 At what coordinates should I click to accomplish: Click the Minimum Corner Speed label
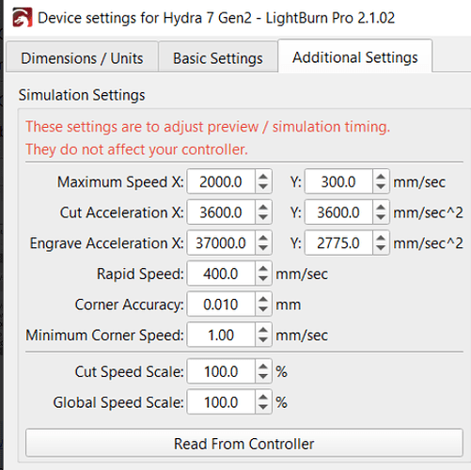[104, 335]
